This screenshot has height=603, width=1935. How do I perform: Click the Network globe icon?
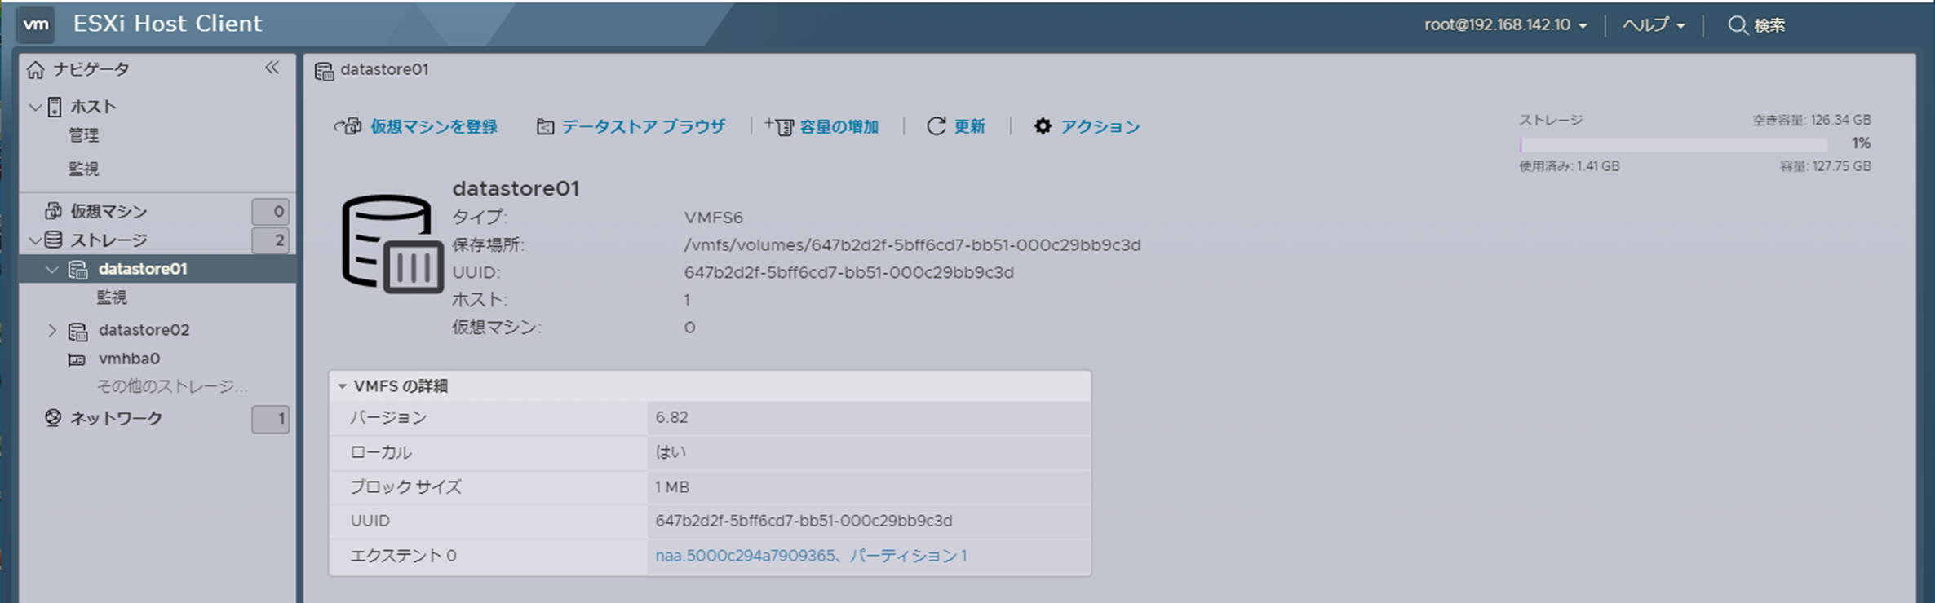53,418
